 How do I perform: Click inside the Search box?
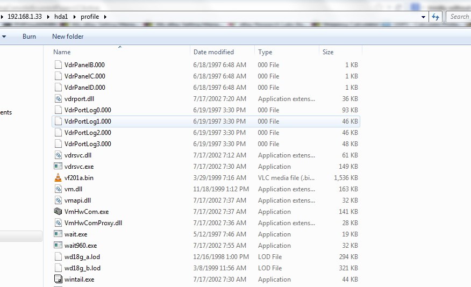click(x=459, y=17)
